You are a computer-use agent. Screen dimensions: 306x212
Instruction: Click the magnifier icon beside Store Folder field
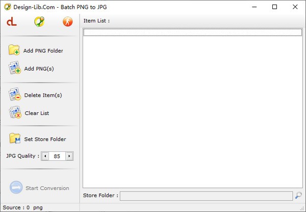click(298, 195)
